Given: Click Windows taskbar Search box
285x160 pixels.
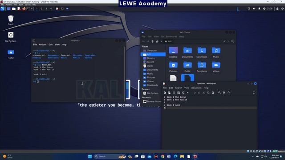Looking at the screenshot, I should 110,156.
